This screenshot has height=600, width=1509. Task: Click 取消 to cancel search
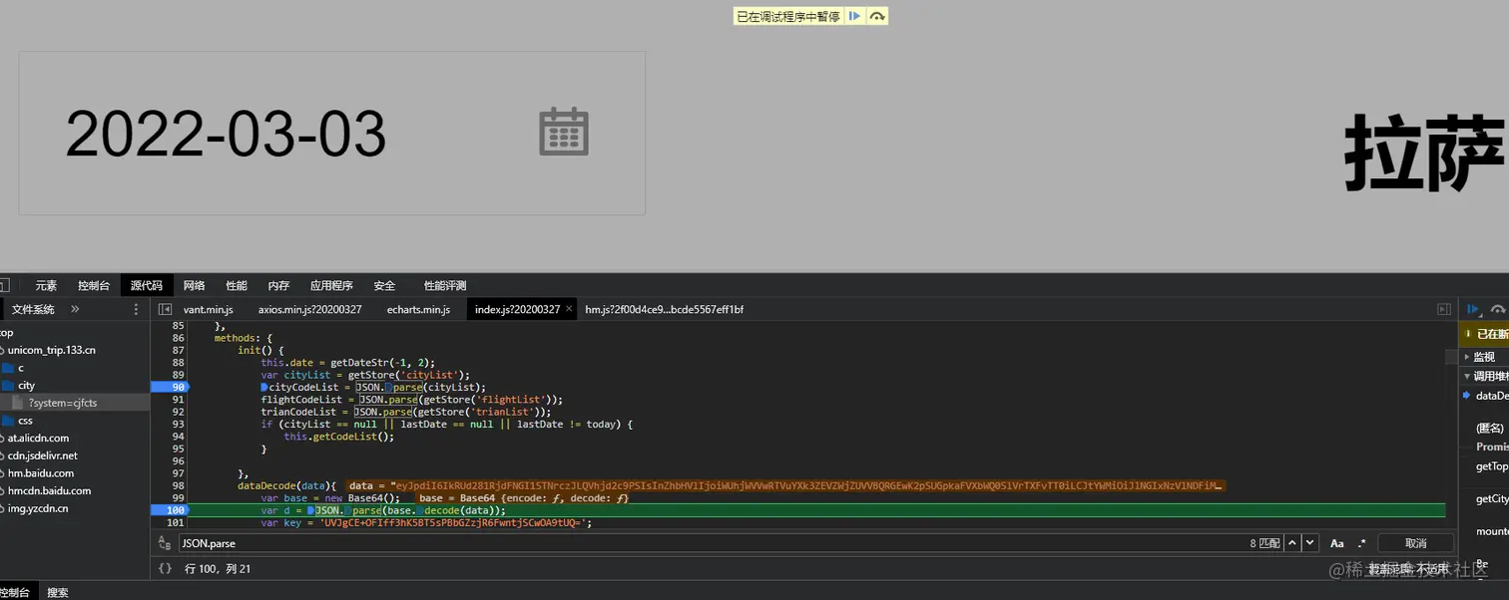(1415, 543)
